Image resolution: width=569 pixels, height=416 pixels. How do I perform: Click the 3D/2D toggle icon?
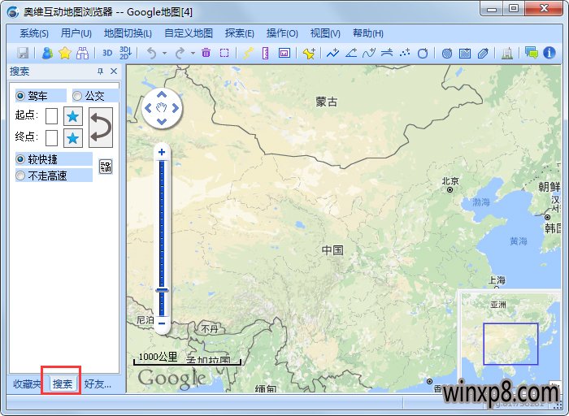(125, 53)
